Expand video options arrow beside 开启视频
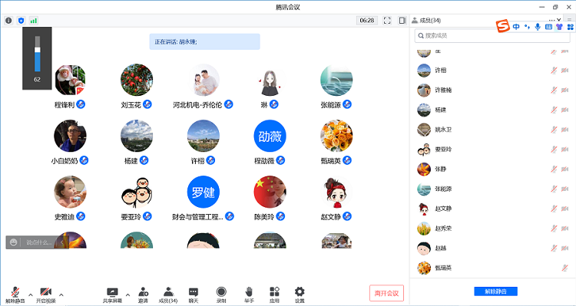 point(61,294)
